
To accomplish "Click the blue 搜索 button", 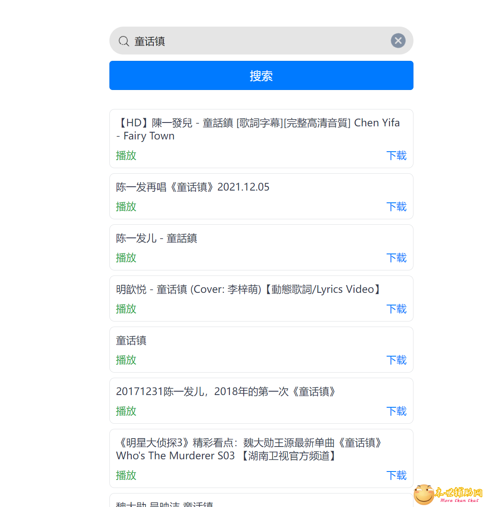I will click(x=261, y=76).
